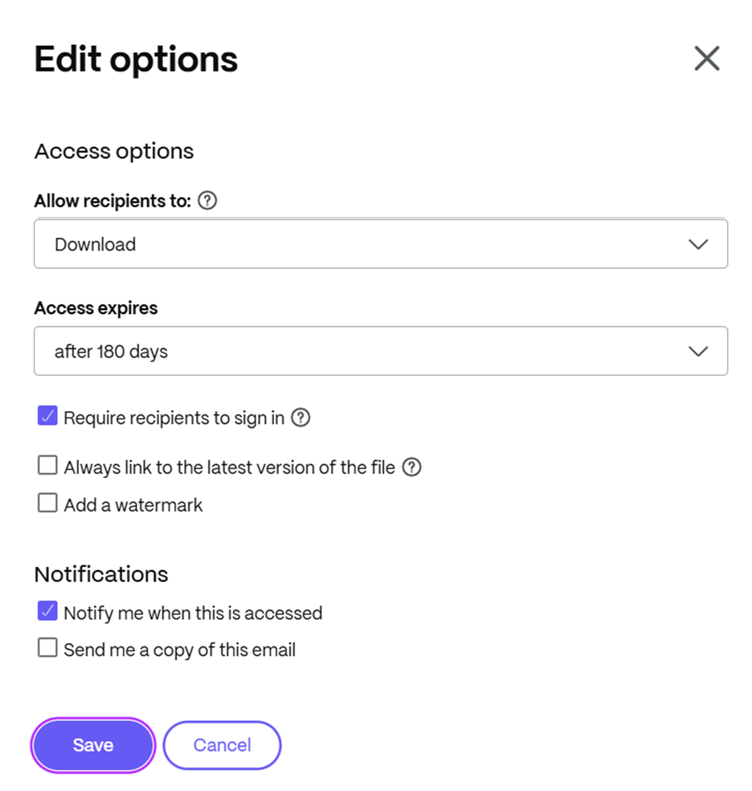Click the help icon beside "Require recipients to sign in"

[x=300, y=418]
